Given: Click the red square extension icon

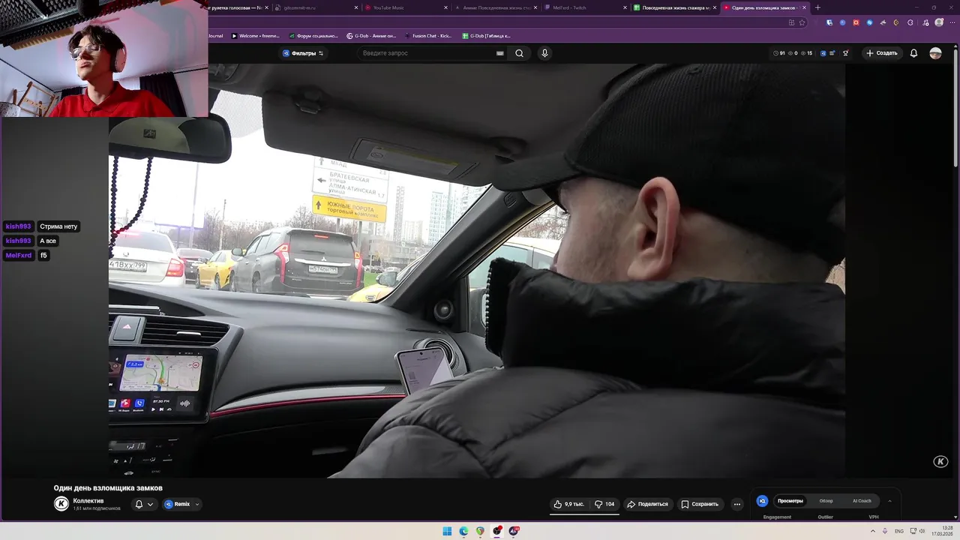Looking at the screenshot, I should tap(856, 22).
